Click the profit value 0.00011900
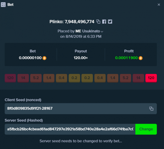Screen dimensions: 164x149 point(126,58)
